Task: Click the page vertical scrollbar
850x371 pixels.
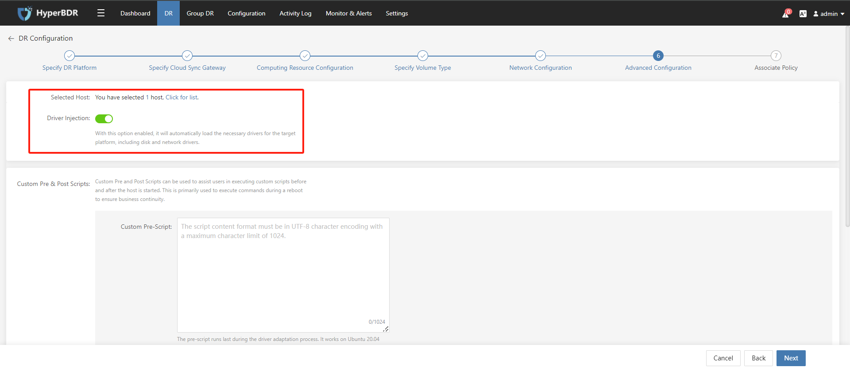Action: click(847, 127)
